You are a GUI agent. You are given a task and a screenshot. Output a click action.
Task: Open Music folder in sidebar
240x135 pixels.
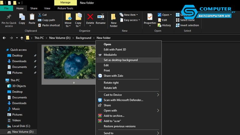coord(14,109)
